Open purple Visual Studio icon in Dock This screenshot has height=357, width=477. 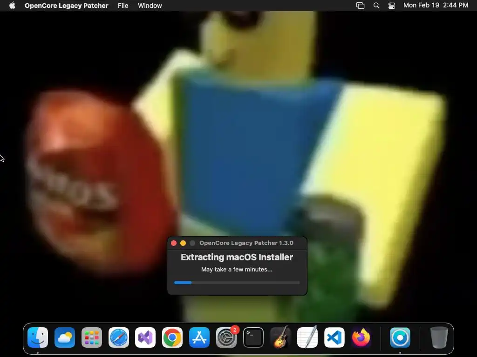[145, 337]
